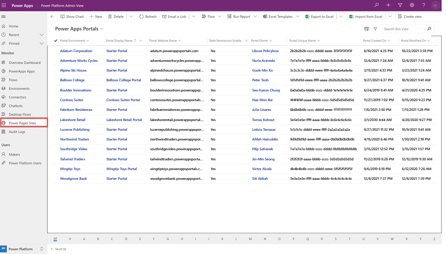Click the plus icon in the header
Image resolution: width=446 pixels, height=254 pixels.
[x=388, y=5]
